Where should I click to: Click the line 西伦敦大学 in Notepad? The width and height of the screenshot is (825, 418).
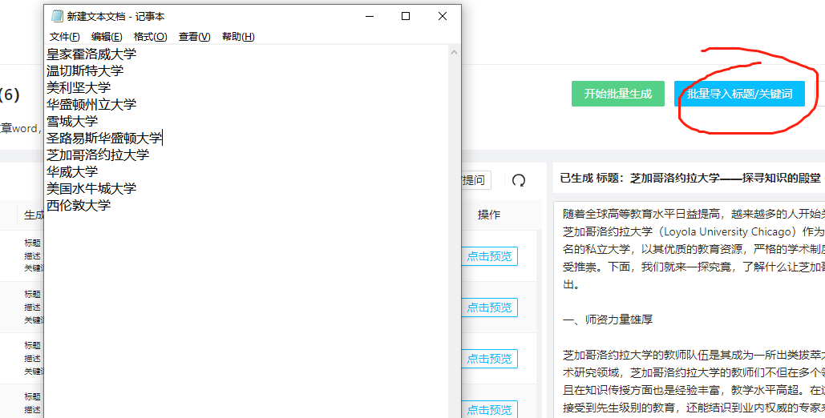click(79, 205)
